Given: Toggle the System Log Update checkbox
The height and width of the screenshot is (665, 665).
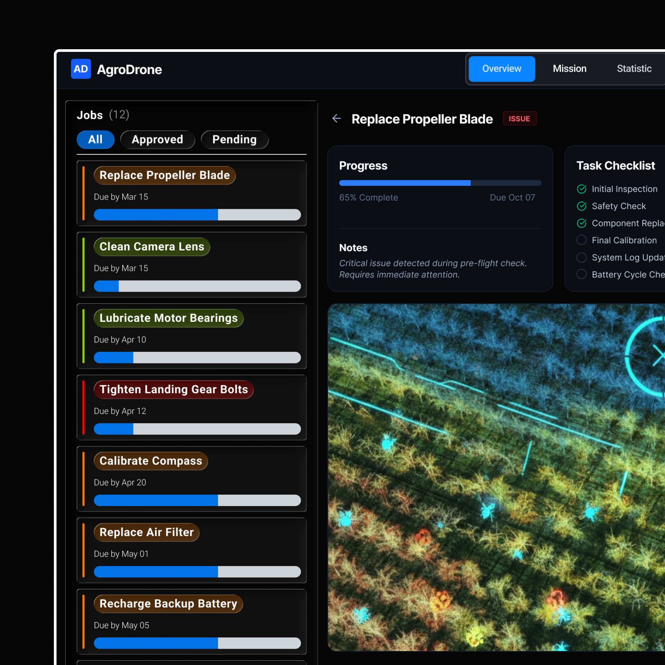Looking at the screenshot, I should pos(581,257).
